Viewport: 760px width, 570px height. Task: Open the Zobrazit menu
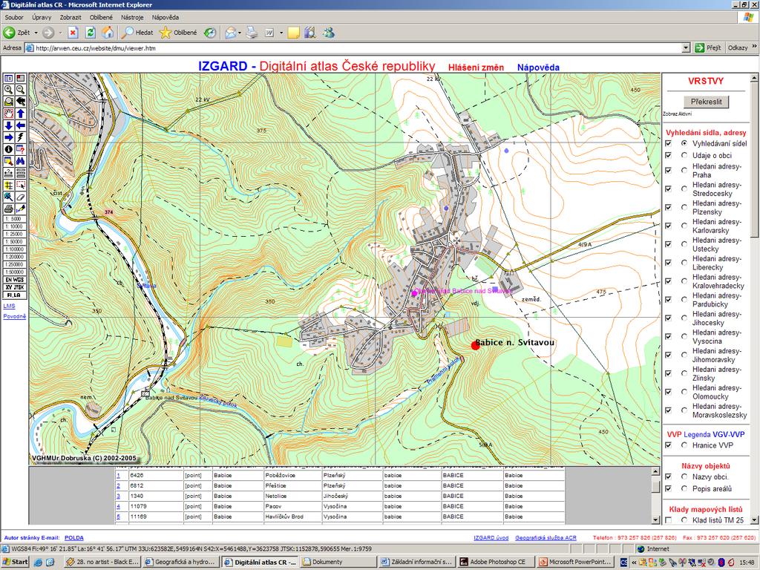coord(71,18)
